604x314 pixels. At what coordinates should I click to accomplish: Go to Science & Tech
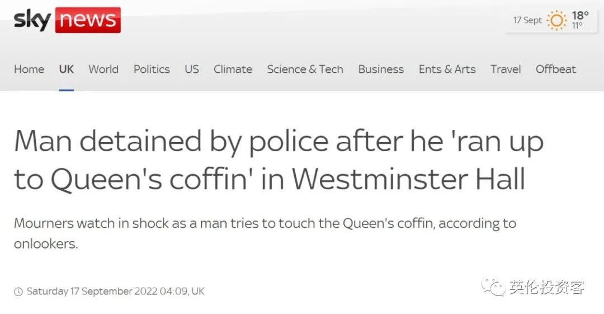(x=305, y=69)
